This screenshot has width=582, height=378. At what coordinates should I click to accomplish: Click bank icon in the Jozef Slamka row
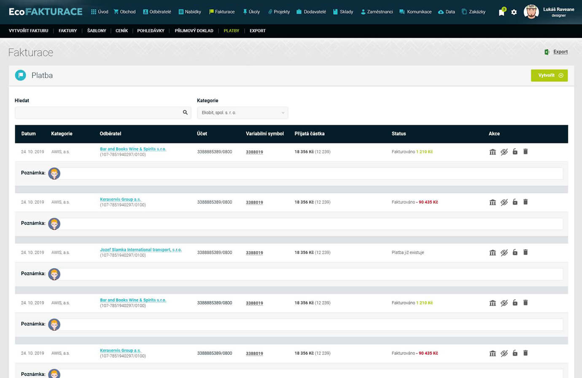coord(492,253)
